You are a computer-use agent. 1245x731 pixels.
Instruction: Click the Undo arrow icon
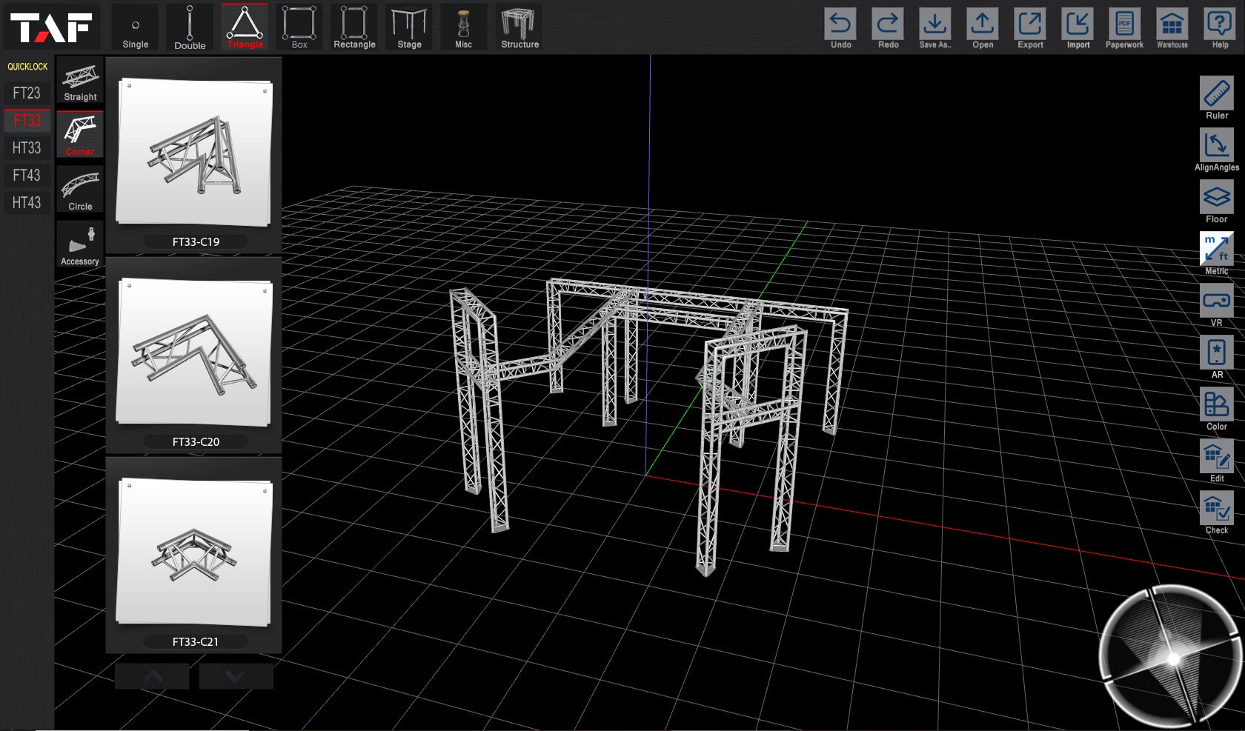840,24
